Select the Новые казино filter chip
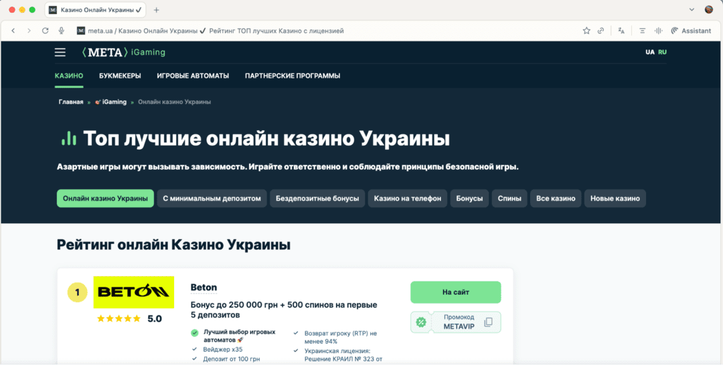The height and width of the screenshot is (365, 723). [x=615, y=199]
